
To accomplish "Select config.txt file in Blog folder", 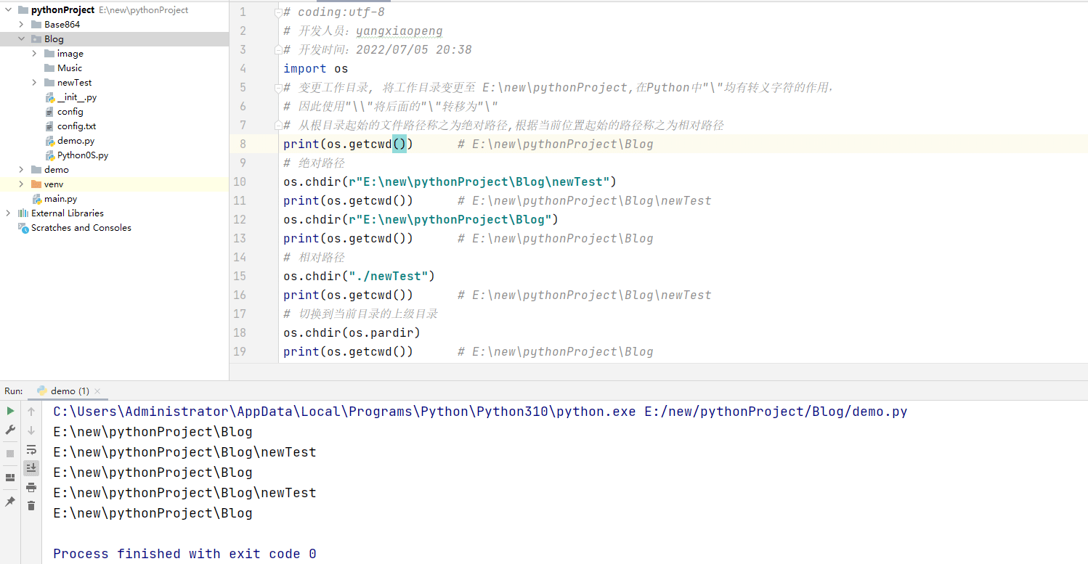I will 76,126.
